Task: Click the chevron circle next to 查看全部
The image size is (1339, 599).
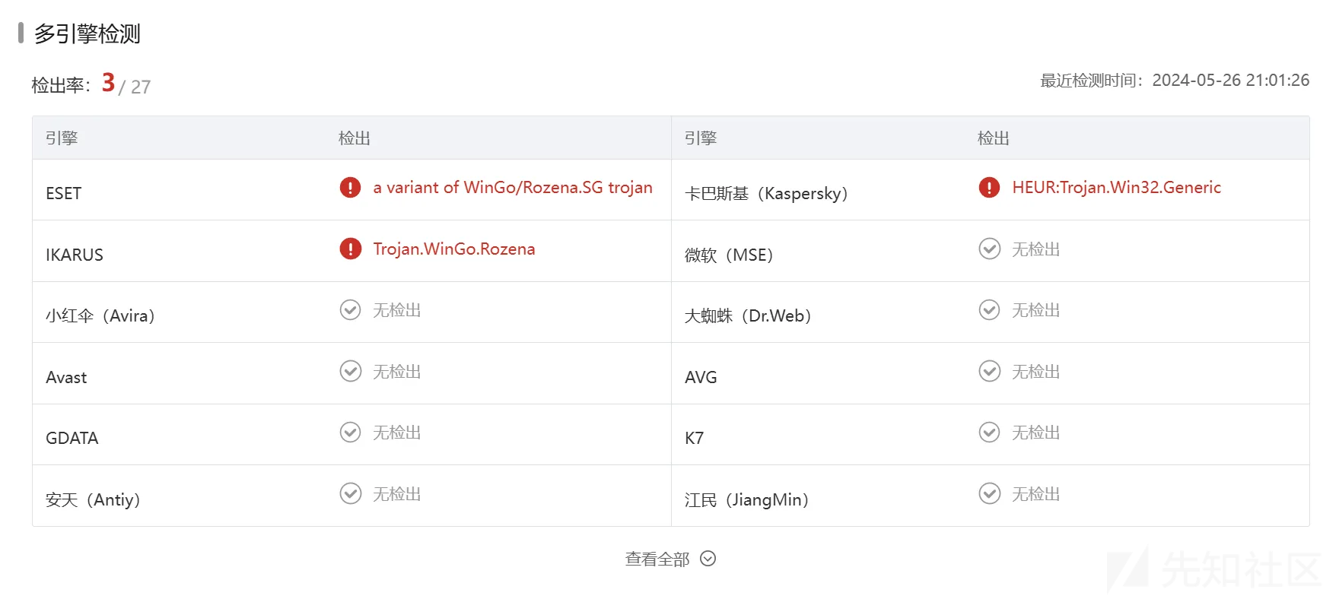Action: (x=708, y=559)
